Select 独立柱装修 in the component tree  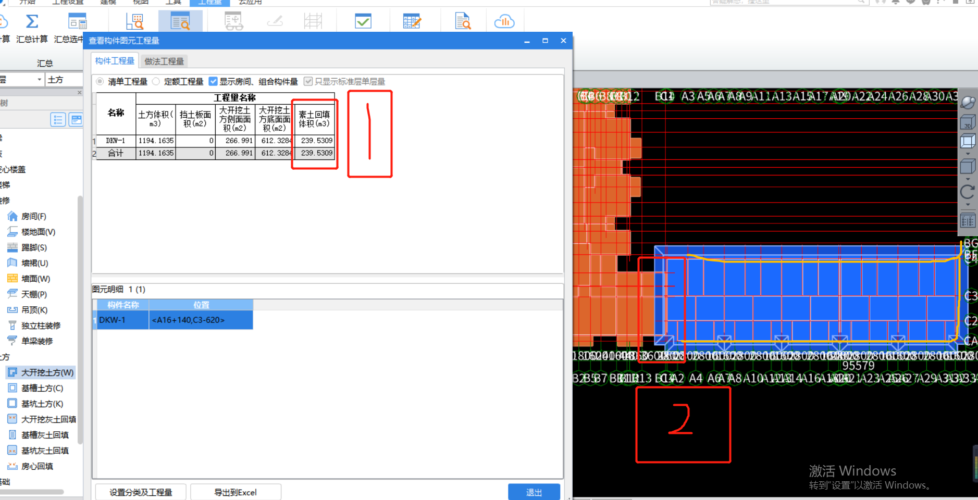click(41, 326)
